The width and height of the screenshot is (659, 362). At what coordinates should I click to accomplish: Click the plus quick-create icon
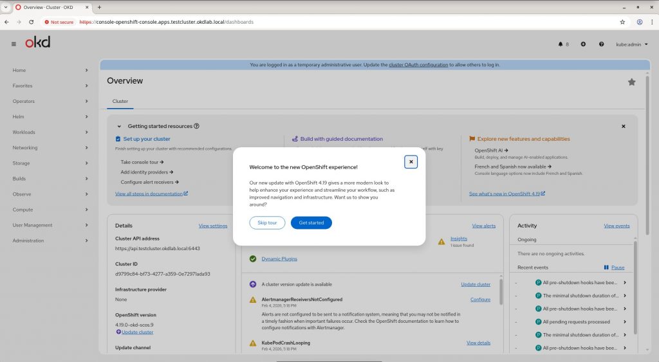click(x=583, y=44)
